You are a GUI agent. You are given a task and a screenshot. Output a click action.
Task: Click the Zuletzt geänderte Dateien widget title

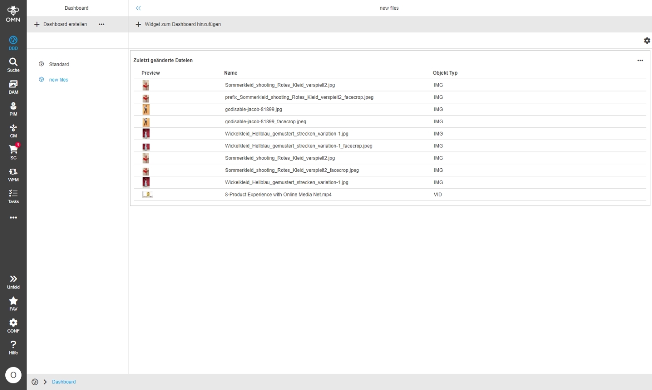coord(163,61)
